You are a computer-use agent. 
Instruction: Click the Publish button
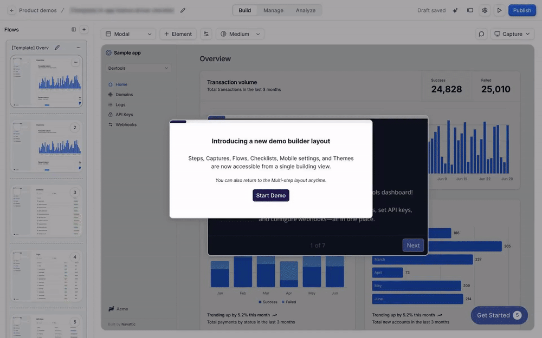point(522,10)
